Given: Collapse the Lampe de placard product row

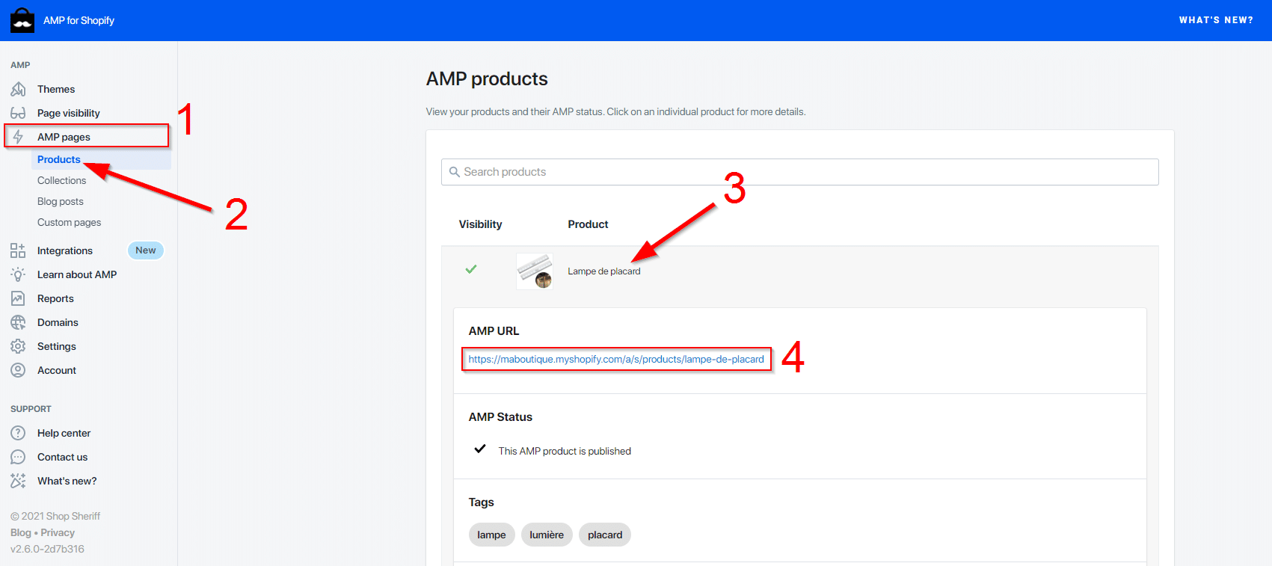Looking at the screenshot, I should click(603, 271).
